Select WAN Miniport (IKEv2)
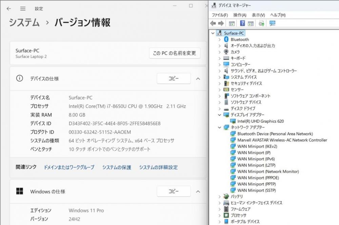 pyautogui.click(x=257, y=146)
